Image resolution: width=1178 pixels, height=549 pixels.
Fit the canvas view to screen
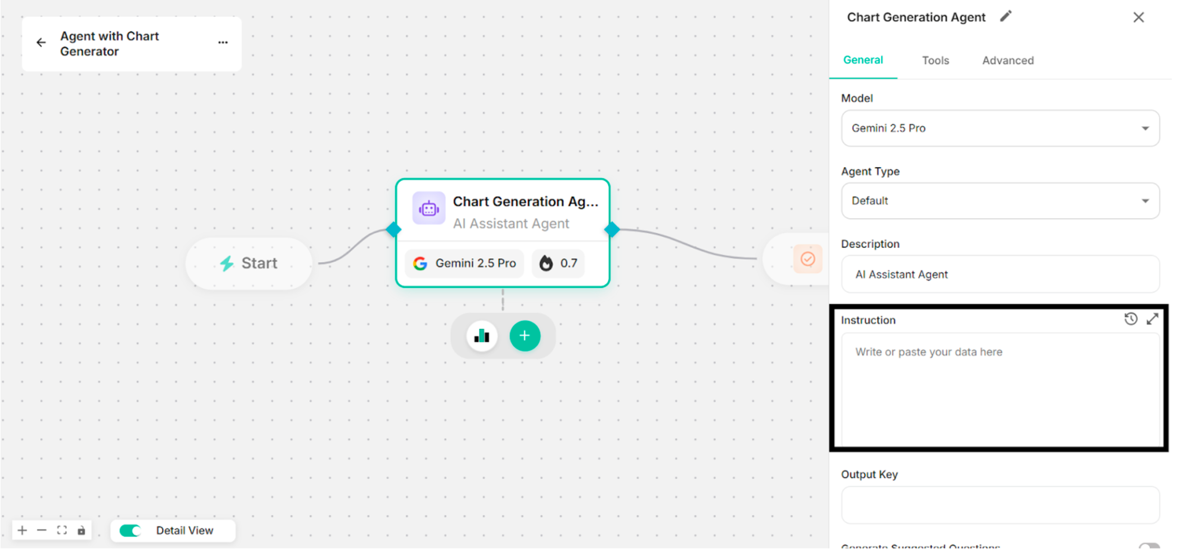[62, 530]
